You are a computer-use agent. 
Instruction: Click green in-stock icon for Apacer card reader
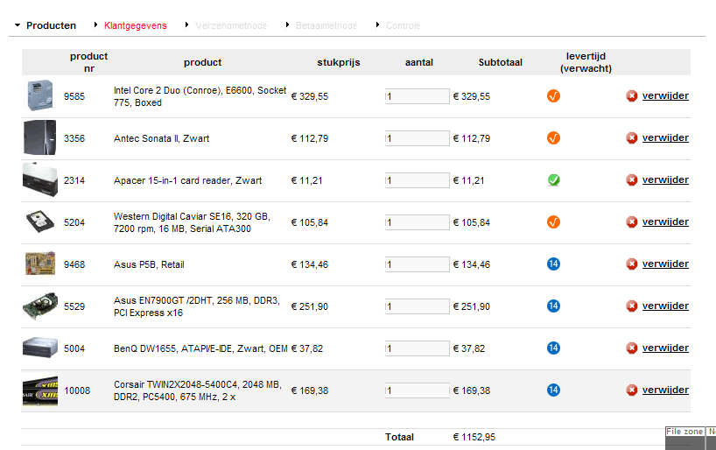click(553, 180)
